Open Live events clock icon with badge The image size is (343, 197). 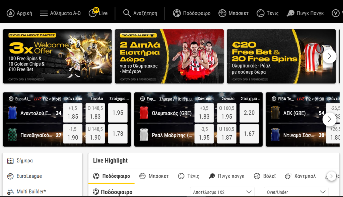coord(93,13)
